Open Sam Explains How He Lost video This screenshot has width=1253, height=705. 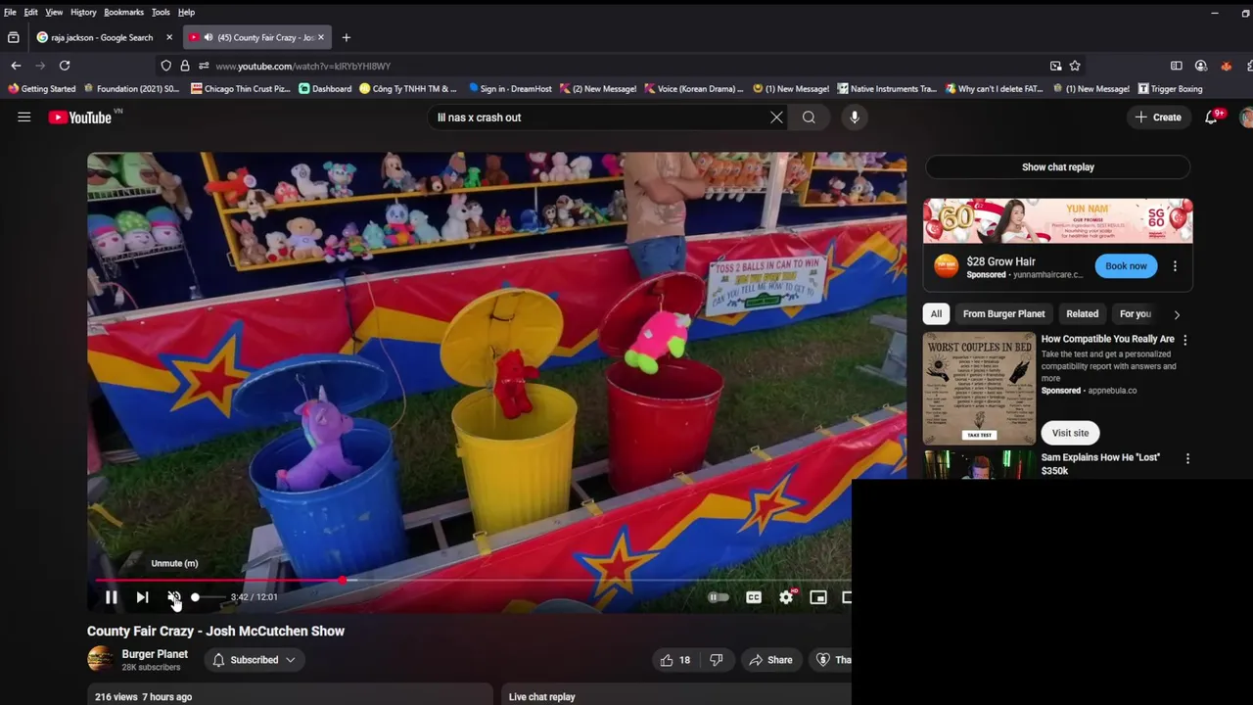tap(1100, 464)
